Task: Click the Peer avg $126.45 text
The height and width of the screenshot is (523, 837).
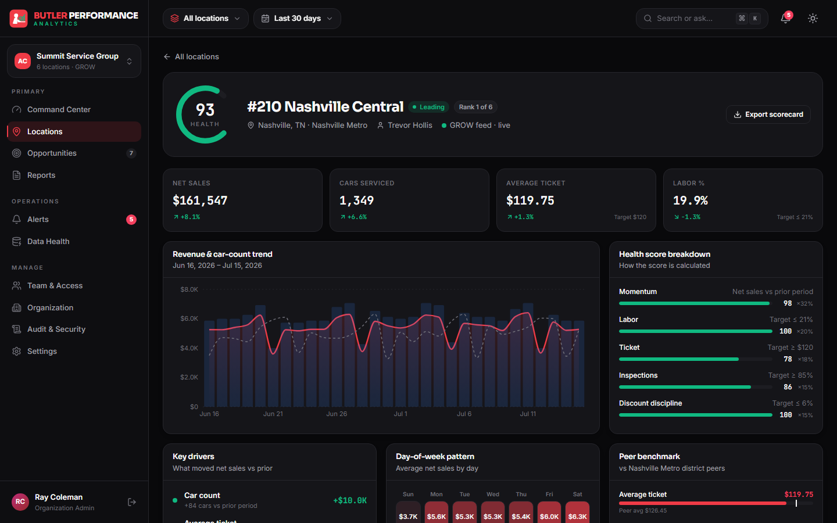Action: coord(643,511)
